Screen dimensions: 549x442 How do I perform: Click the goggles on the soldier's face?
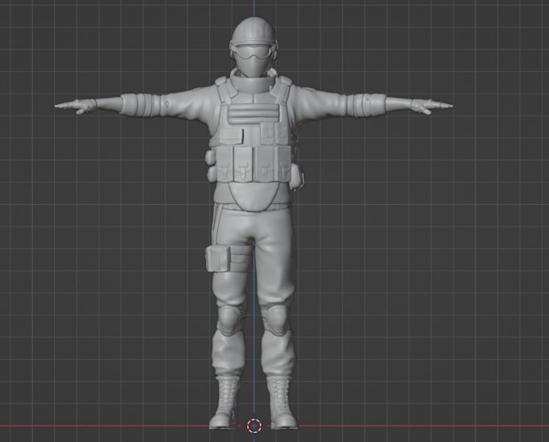pyautogui.click(x=254, y=52)
